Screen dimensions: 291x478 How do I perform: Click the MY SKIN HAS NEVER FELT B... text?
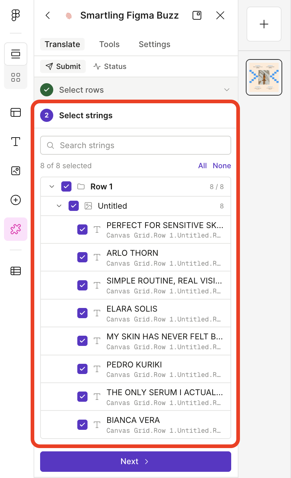click(164, 336)
